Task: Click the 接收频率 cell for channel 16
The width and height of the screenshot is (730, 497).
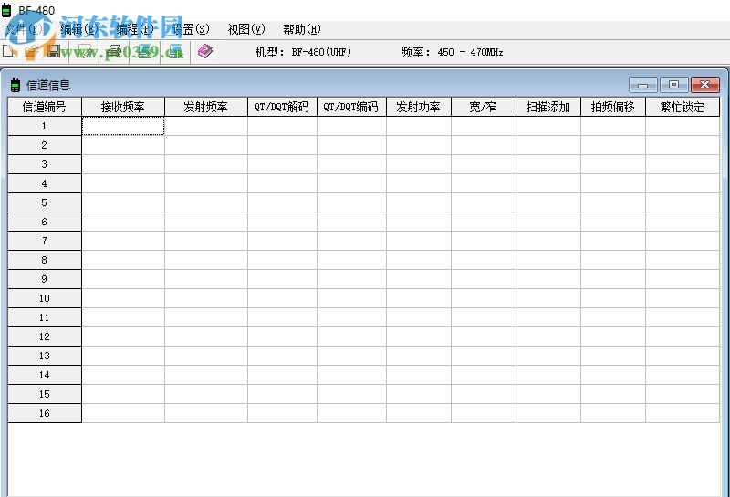Action: coord(123,413)
